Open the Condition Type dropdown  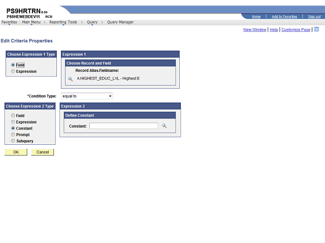click(x=87, y=96)
